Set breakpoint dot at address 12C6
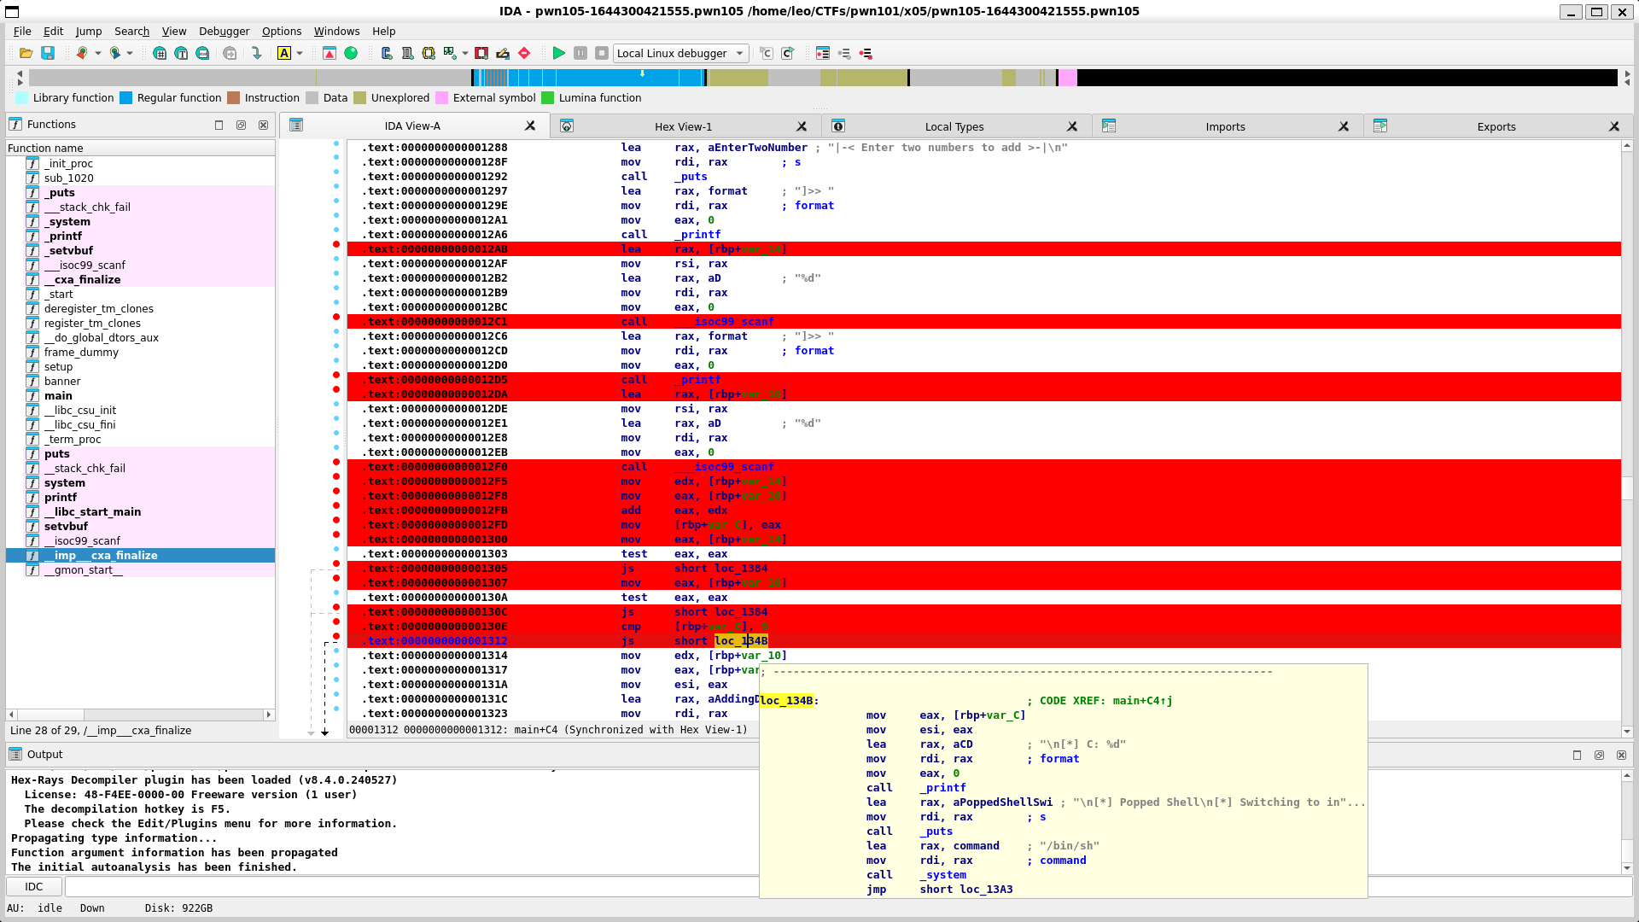The height and width of the screenshot is (922, 1639). [x=336, y=332]
